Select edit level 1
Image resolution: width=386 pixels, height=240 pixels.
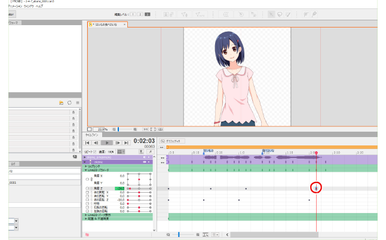coord(133,14)
